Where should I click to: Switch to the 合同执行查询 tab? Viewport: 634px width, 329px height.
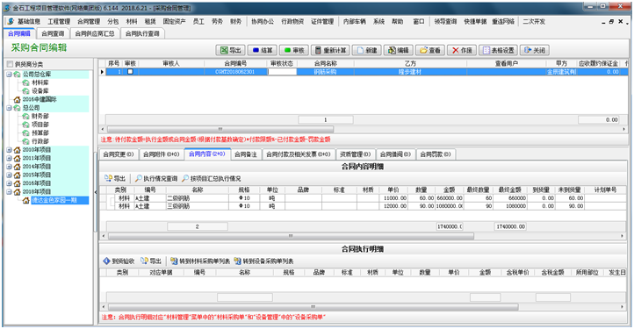(142, 33)
